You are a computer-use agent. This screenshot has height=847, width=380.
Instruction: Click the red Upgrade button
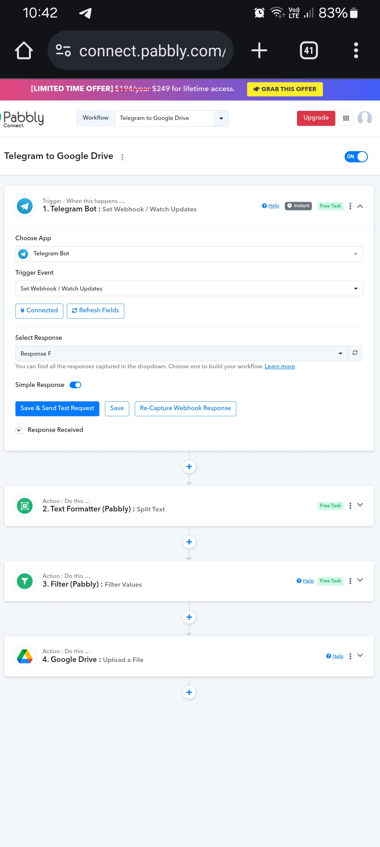click(x=316, y=118)
